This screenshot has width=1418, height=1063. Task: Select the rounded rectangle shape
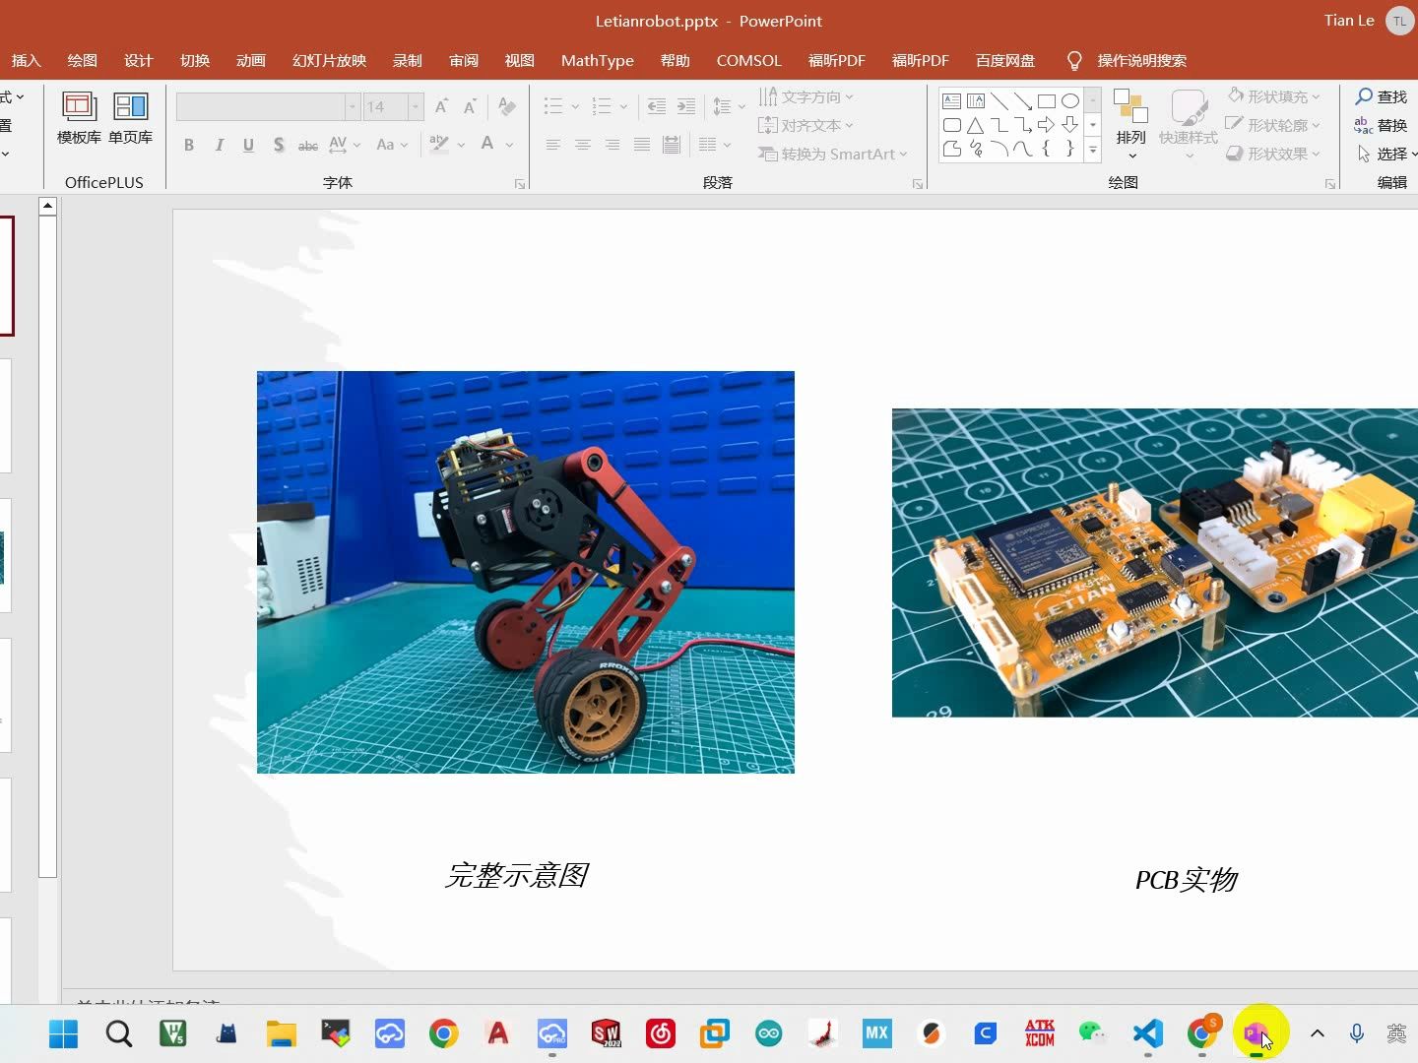[951, 125]
